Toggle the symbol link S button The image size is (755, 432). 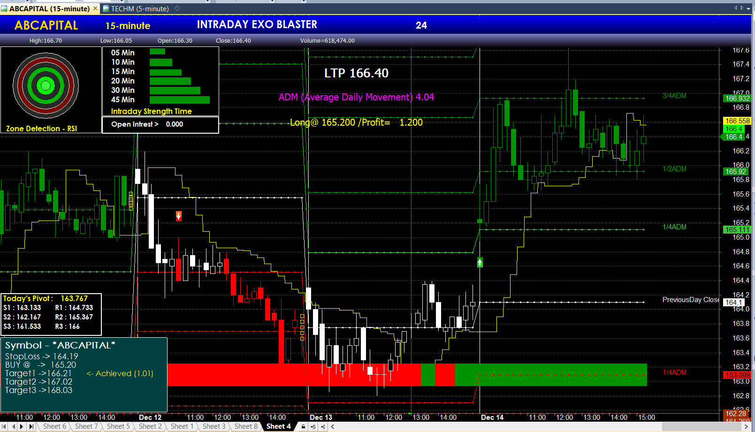click(x=313, y=426)
